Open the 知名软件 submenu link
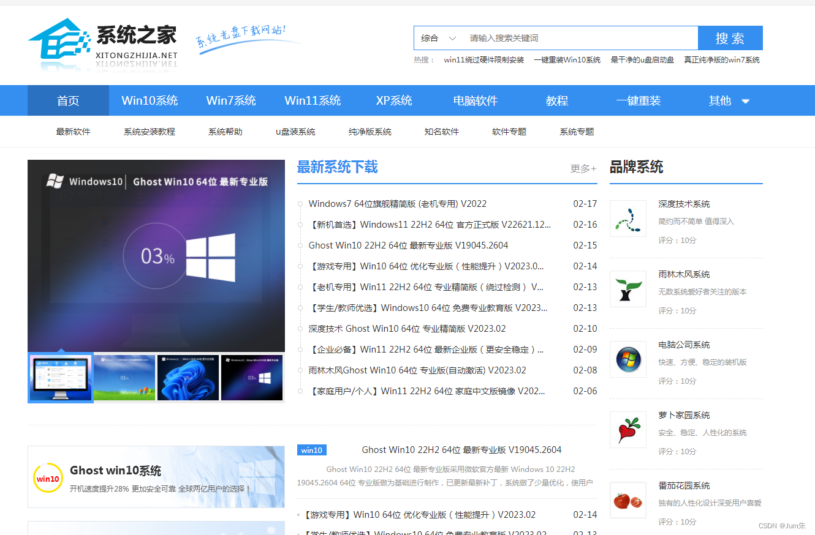The width and height of the screenshot is (815, 535). [442, 132]
